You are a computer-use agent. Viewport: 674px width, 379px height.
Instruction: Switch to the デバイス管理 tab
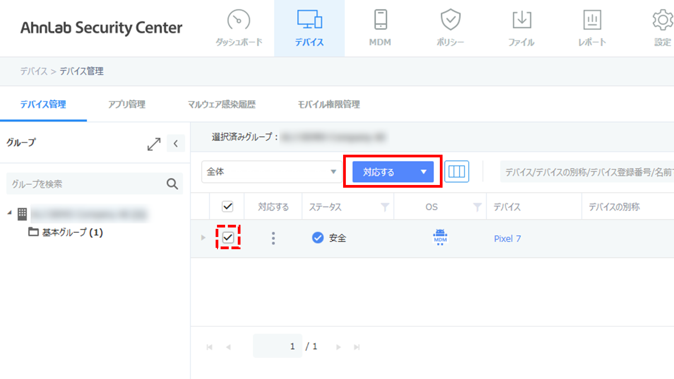(x=43, y=104)
